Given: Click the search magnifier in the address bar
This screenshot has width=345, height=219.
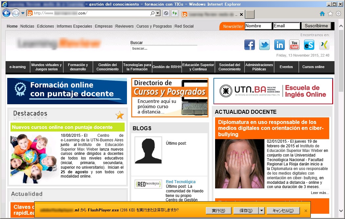Looking at the screenshot, I should coord(152,13).
